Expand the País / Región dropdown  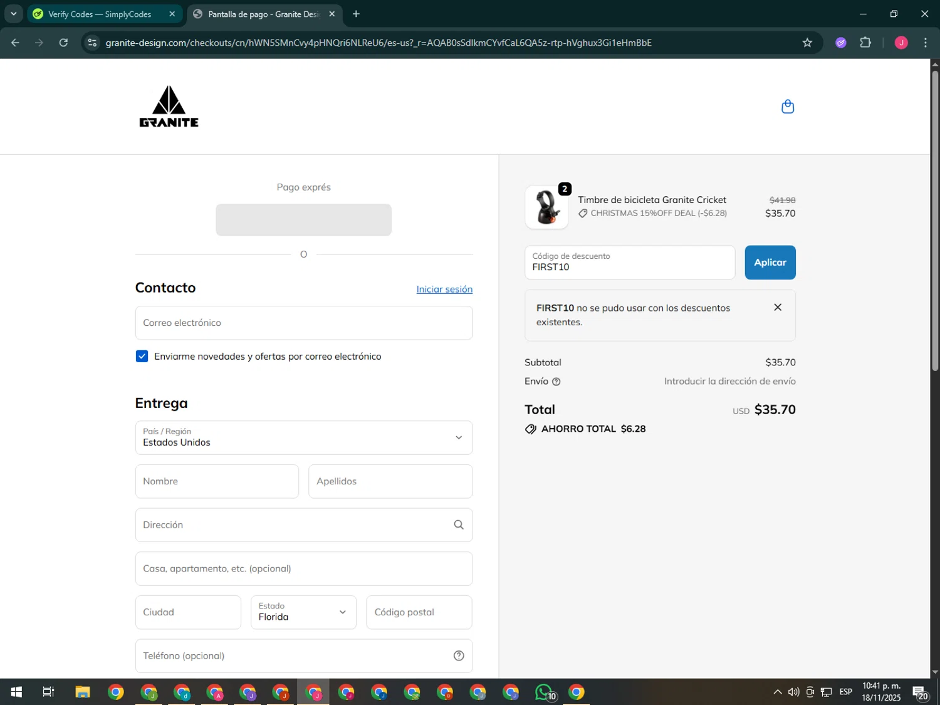pos(304,438)
